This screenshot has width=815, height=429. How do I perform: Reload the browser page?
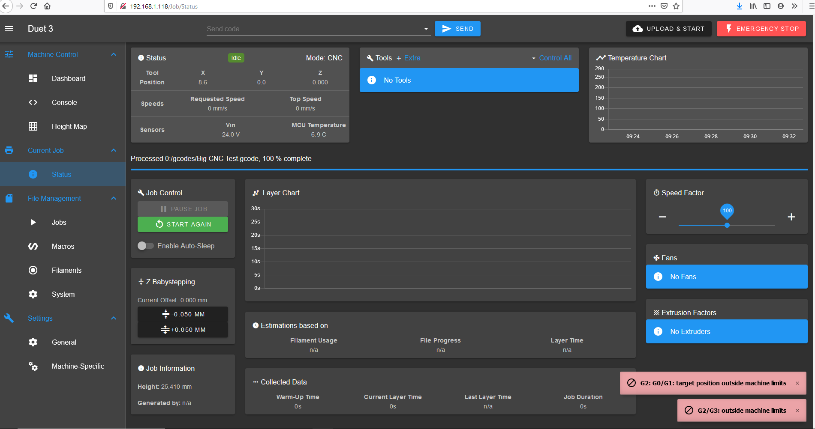pyautogui.click(x=33, y=6)
